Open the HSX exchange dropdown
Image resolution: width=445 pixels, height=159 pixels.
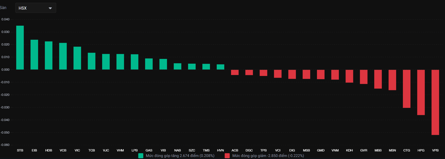36,8
